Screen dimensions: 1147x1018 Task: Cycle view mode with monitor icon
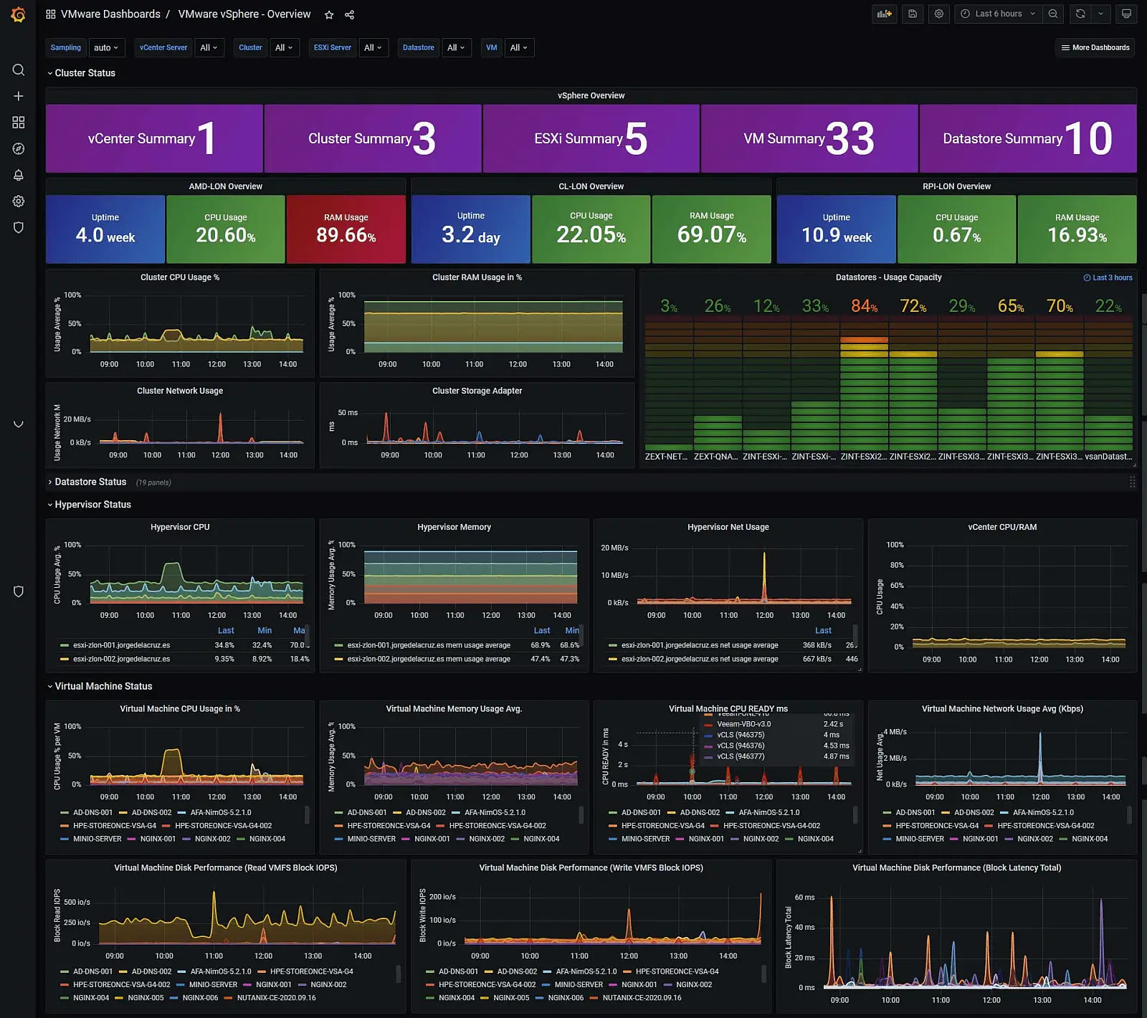[x=1126, y=14]
